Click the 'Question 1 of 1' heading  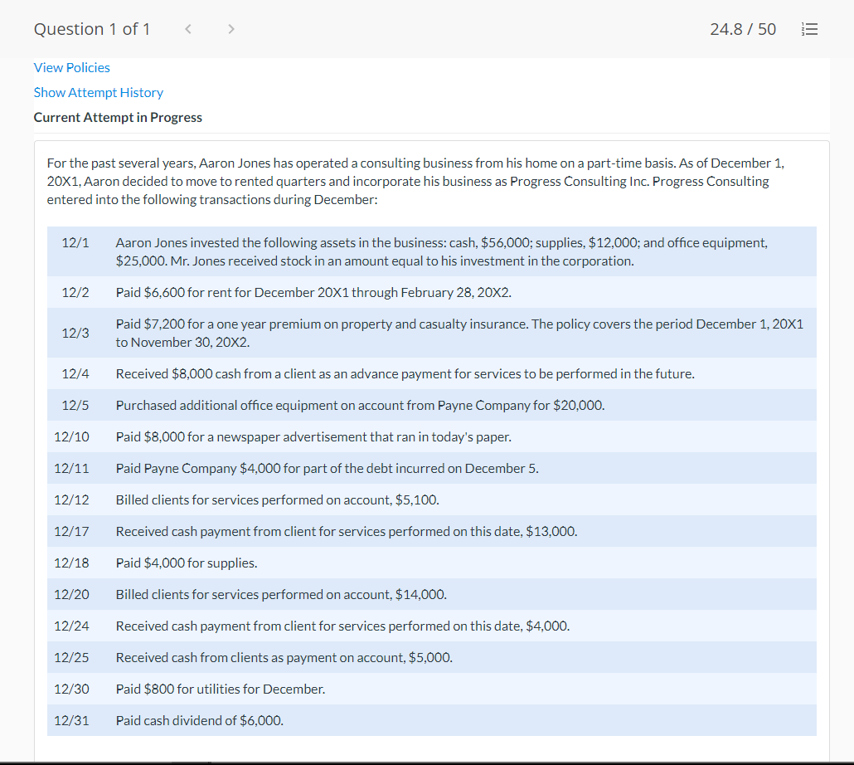[x=92, y=29]
